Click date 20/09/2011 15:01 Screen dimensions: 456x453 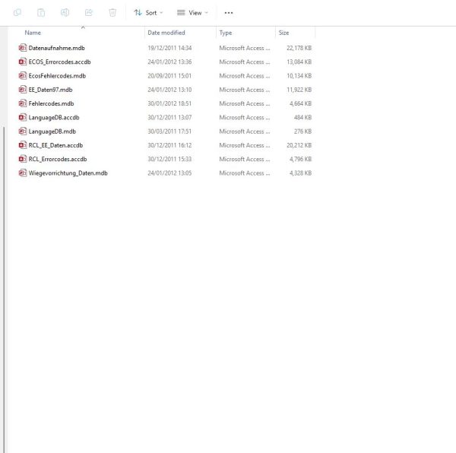(169, 76)
